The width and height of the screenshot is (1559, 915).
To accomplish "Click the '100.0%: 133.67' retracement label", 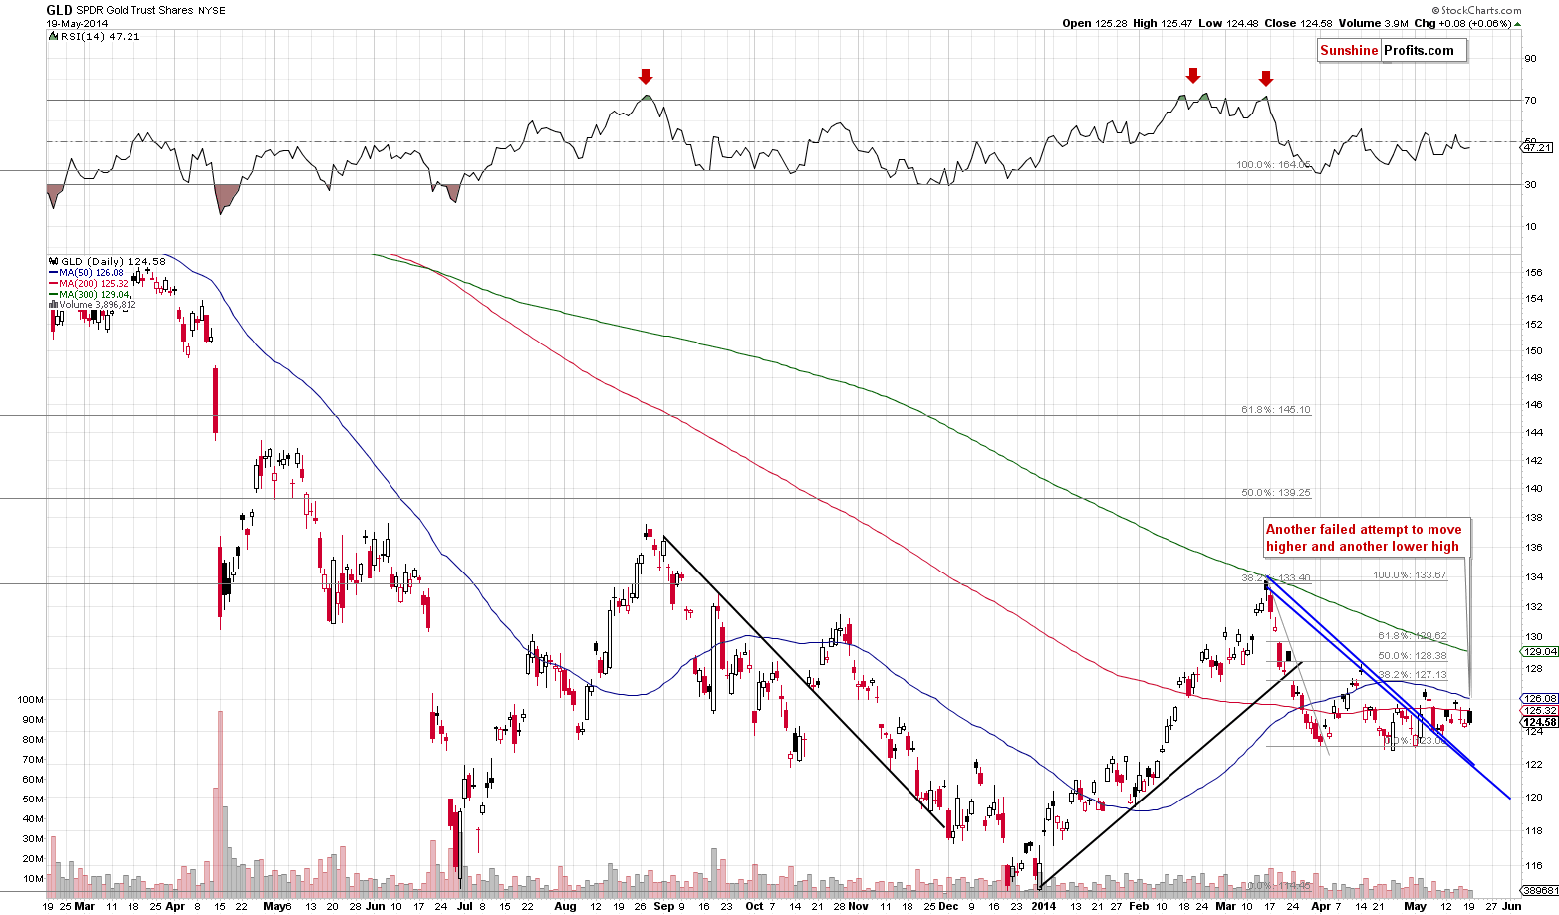I will coord(1410,574).
